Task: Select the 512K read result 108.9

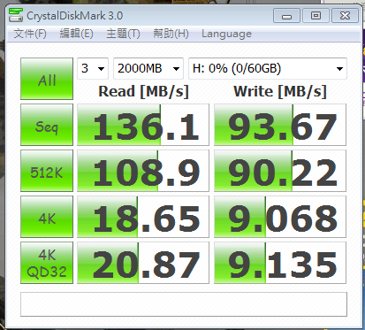Action: [x=143, y=171]
